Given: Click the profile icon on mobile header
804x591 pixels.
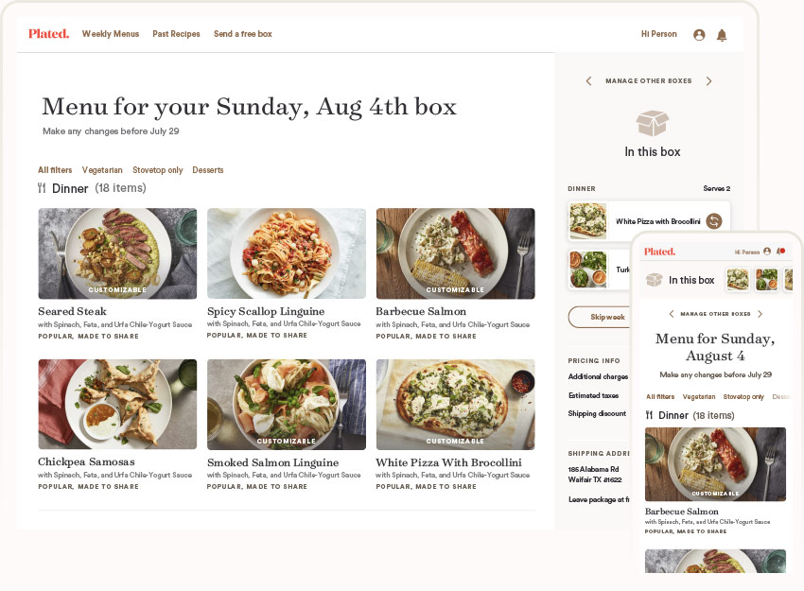Looking at the screenshot, I should (765, 252).
